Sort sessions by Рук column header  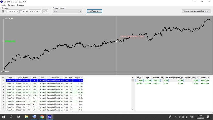click(71, 77)
